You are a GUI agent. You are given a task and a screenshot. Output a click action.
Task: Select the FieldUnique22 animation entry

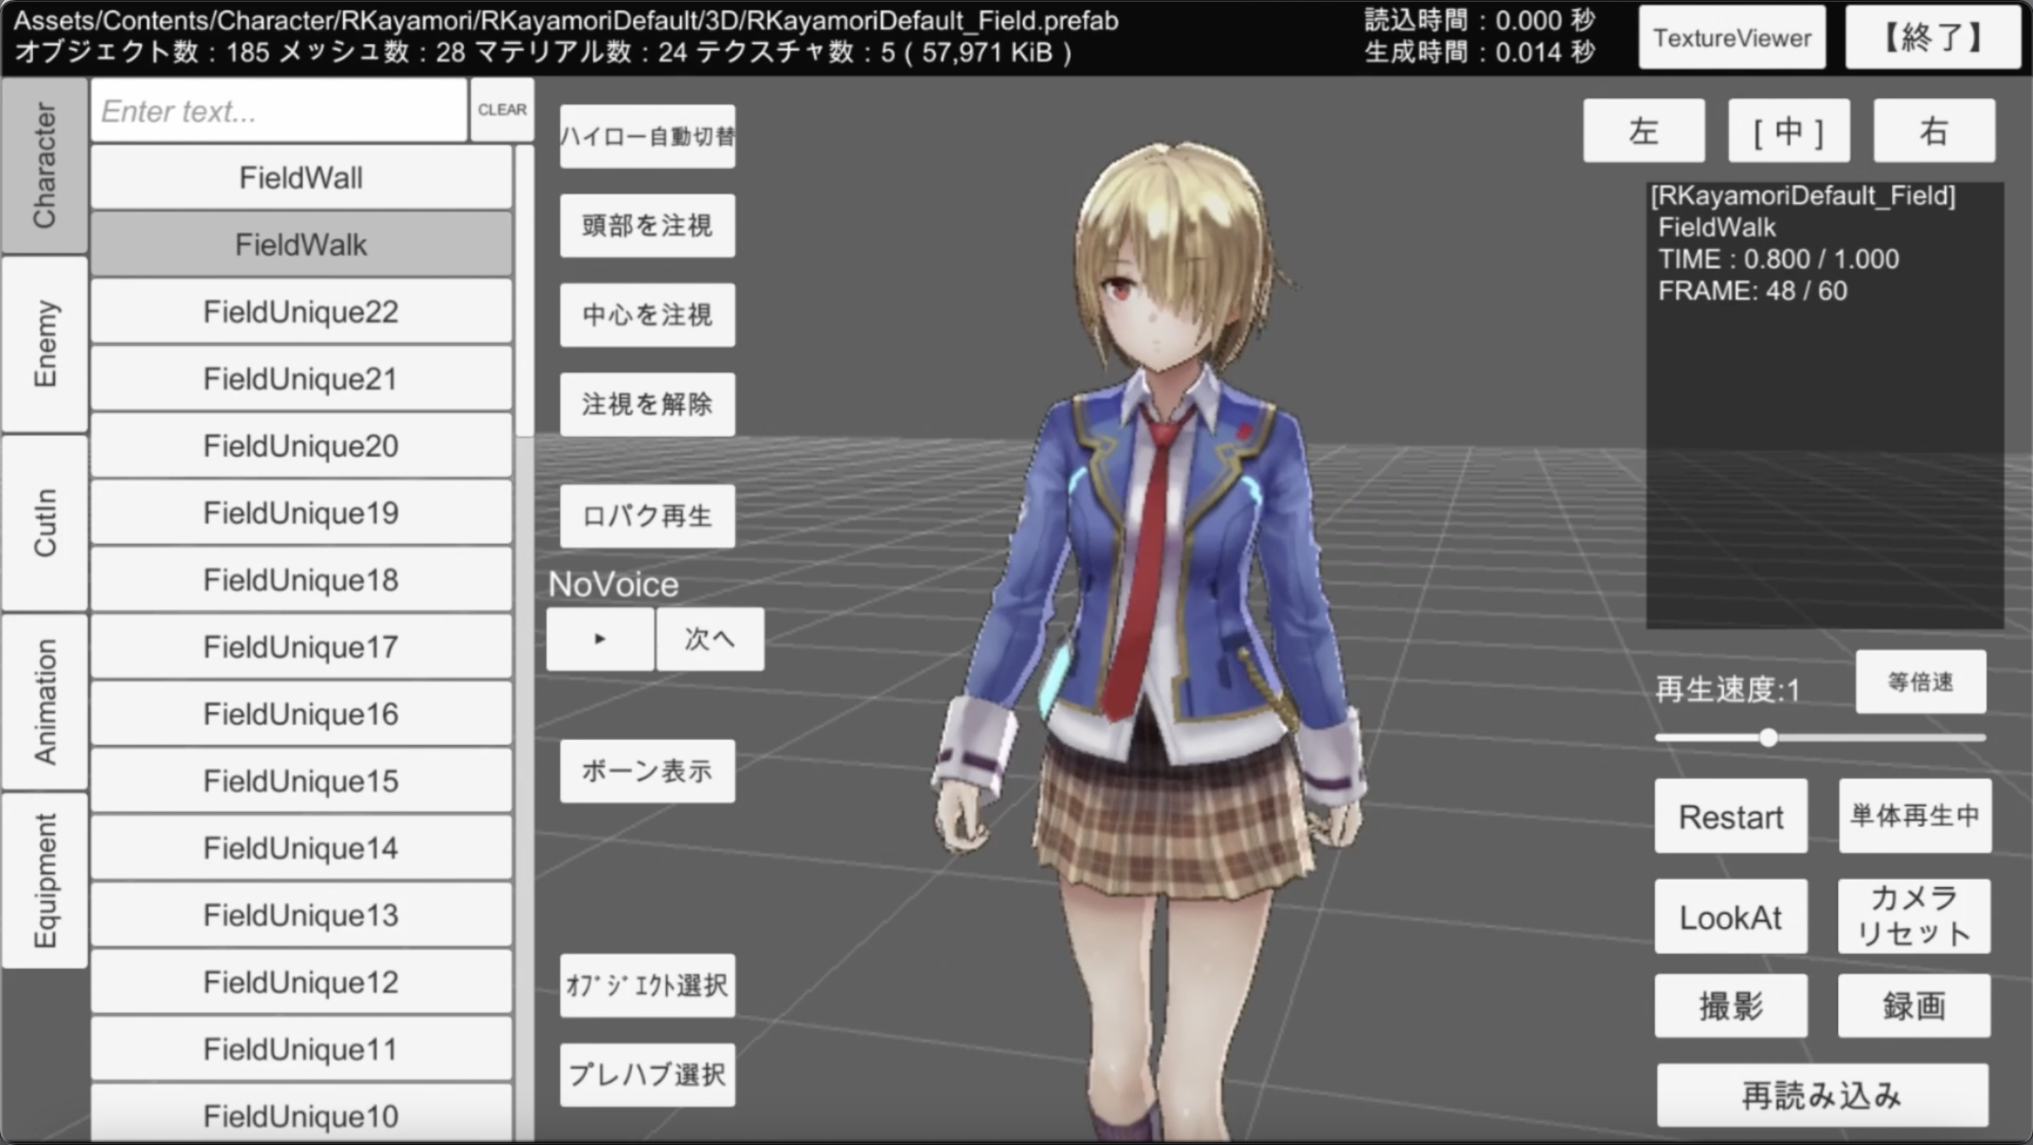301,312
